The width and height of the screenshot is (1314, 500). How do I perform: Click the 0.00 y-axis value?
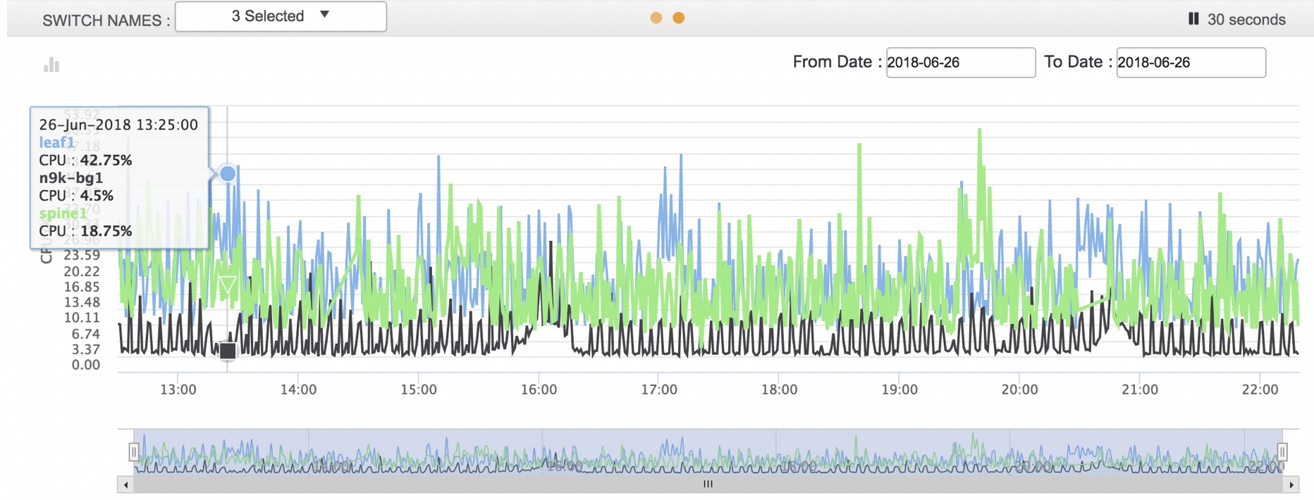click(x=86, y=365)
